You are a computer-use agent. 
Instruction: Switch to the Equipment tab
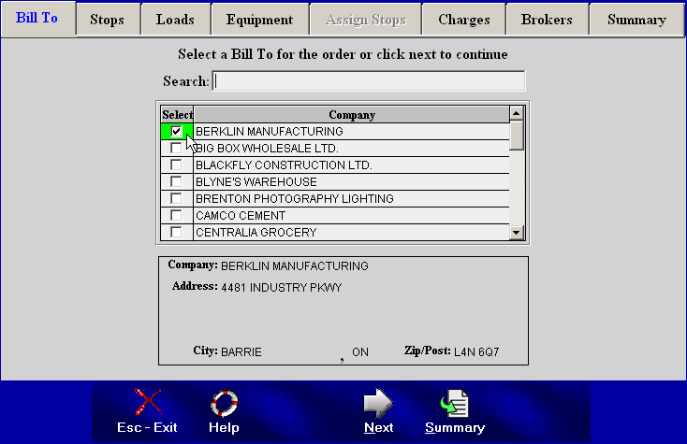(260, 21)
